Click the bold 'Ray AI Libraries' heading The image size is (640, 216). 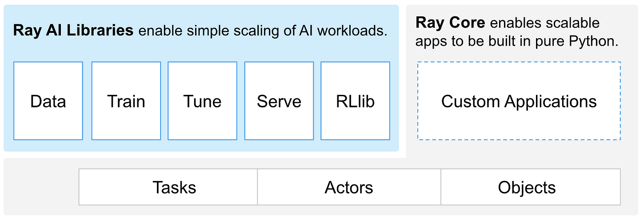point(73,30)
